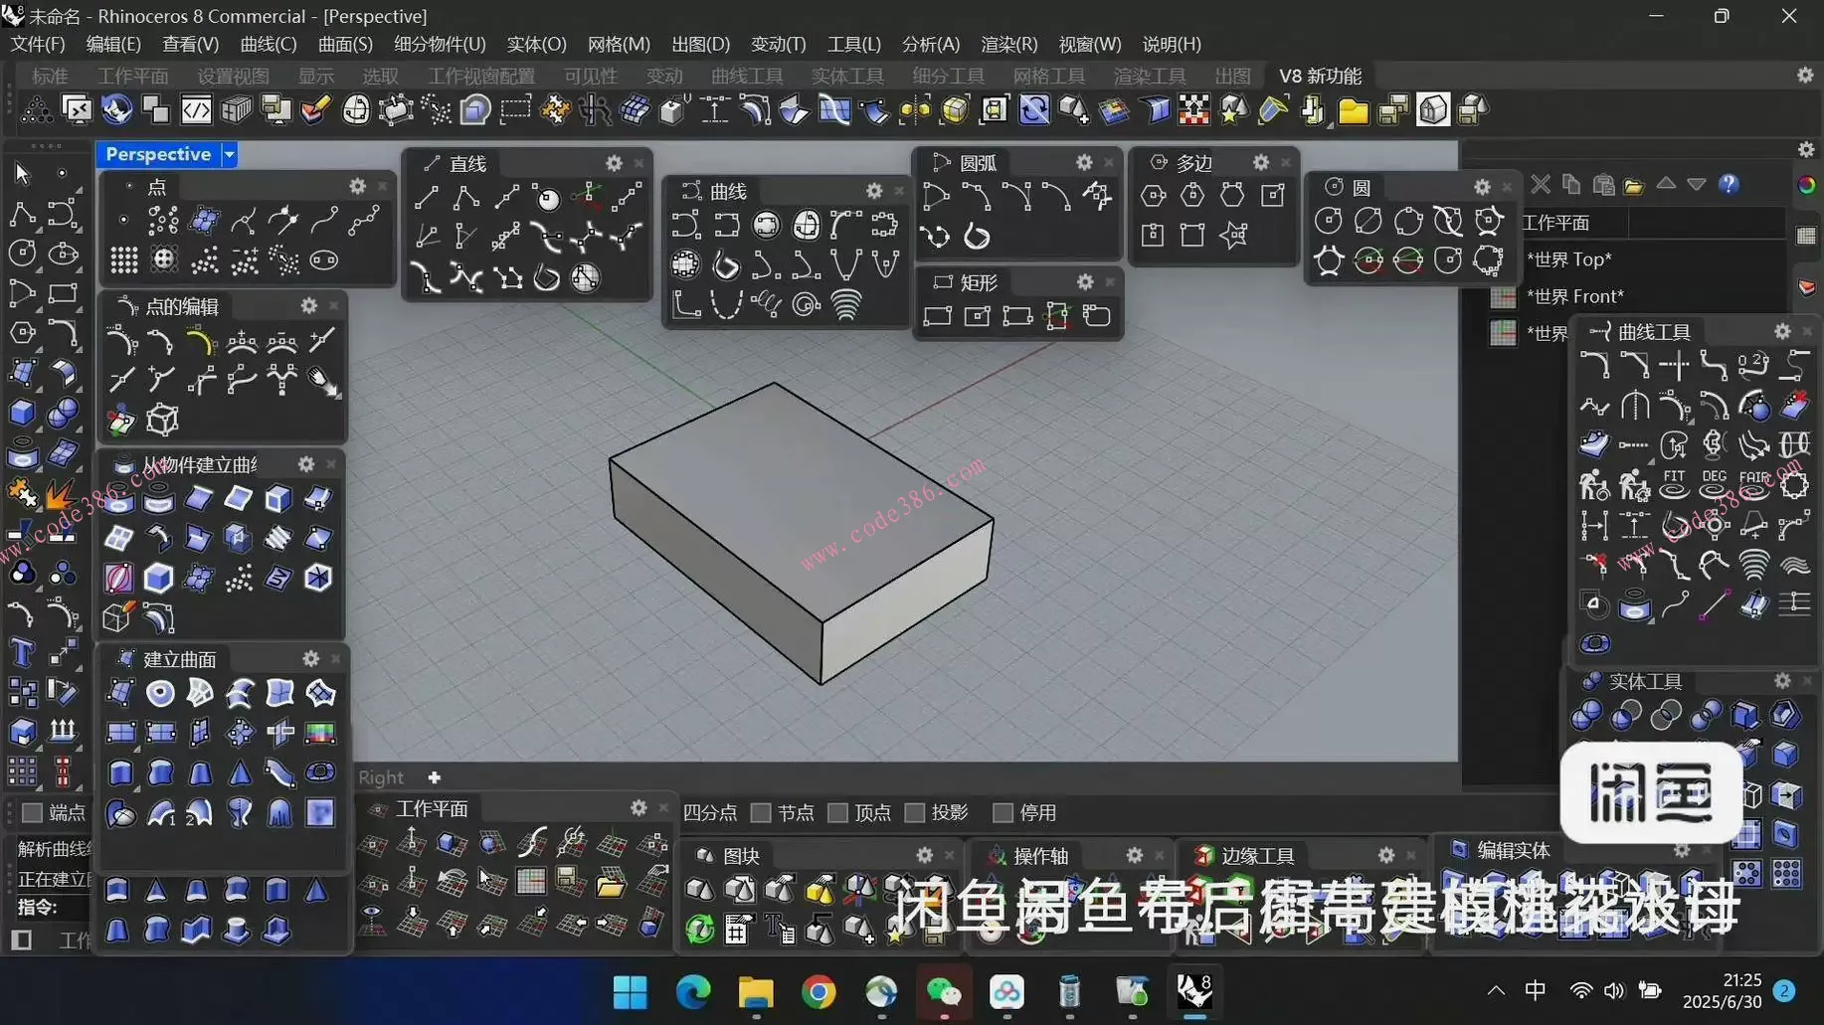Screen dimensions: 1824x1025
Task: Toggle the 投影 snap checkbox
Action: tap(915, 813)
